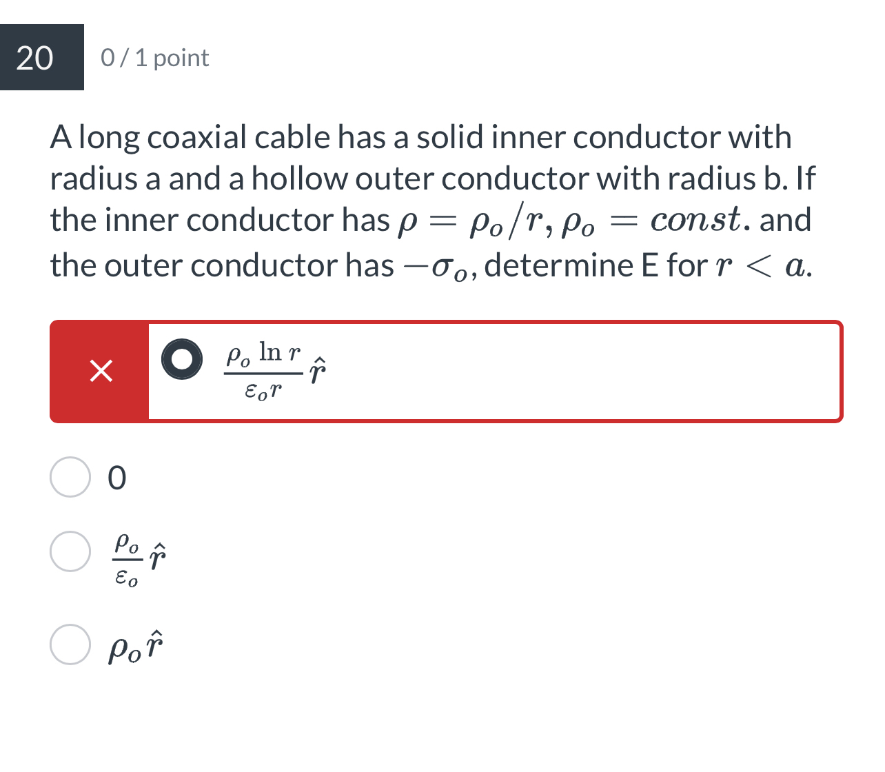Click the circular selection marker beside ρo ln r answer
Viewport: 885px width, 772px height.
[182, 359]
